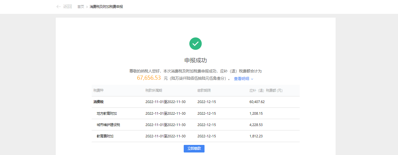The width and height of the screenshot is (398, 155).
Task: Click the 60,407.62 amount cell
Action: click(257, 102)
